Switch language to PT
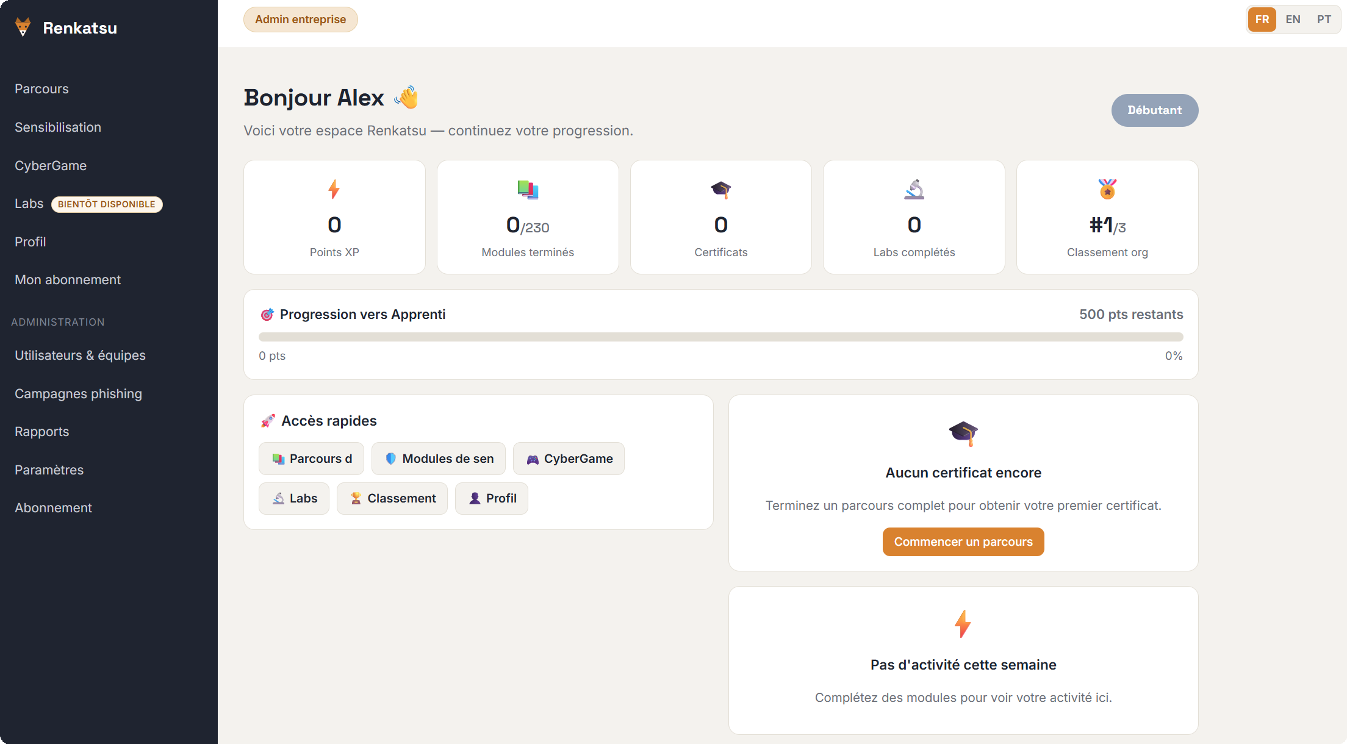1347x744 pixels. [x=1324, y=20]
